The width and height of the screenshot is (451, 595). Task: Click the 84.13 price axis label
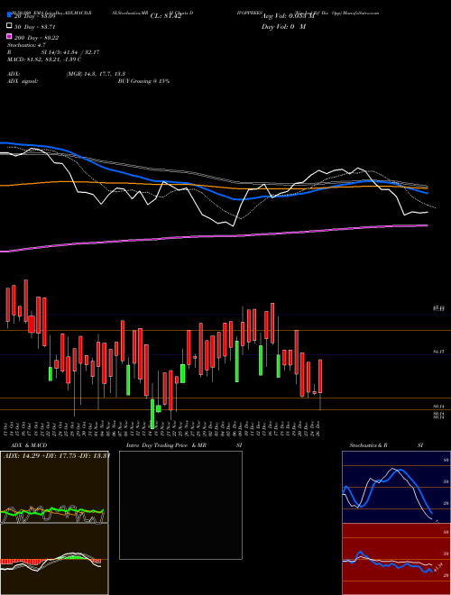[438, 352]
